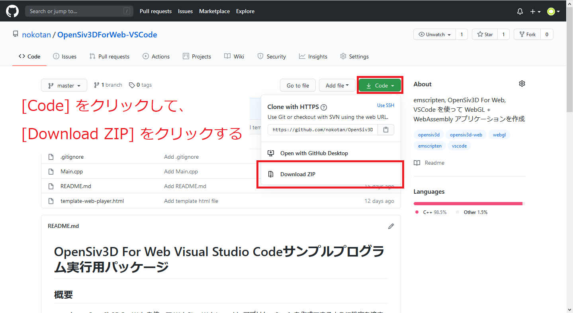Image resolution: width=573 pixels, height=313 pixels.
Task: Open template-web-player.html file
Action: tap(92, 201)
